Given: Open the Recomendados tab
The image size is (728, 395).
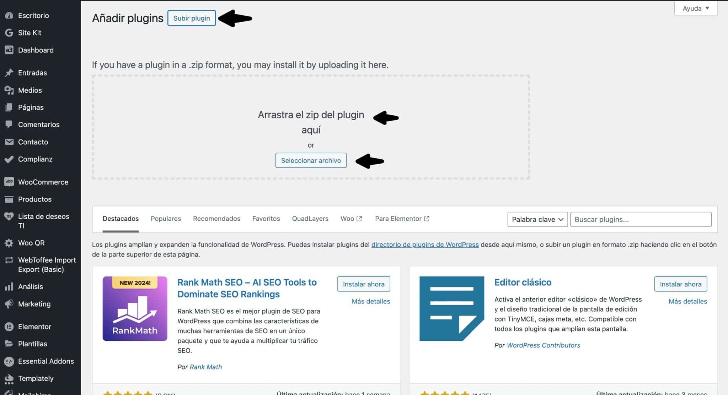Looking at the screenshot, I should click(216, 219).
